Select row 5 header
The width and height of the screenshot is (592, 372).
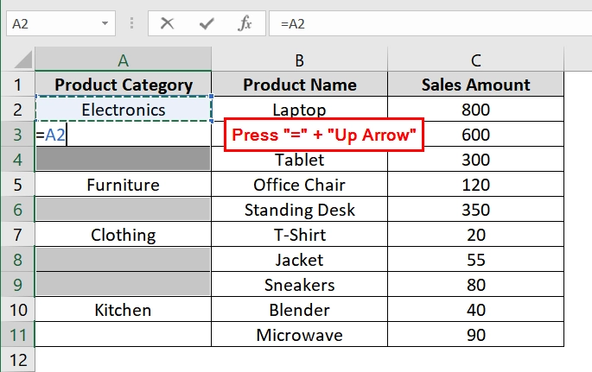(x=18, y=185)
